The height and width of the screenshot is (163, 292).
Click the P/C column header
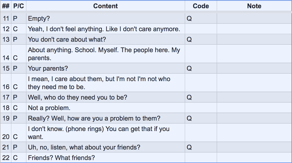[19, 6]
